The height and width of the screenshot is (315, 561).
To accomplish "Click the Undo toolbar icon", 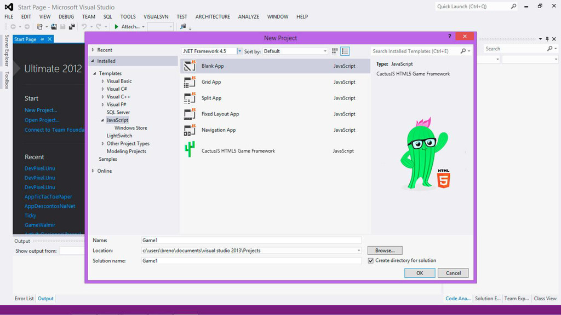I will [x=84, y=27].
